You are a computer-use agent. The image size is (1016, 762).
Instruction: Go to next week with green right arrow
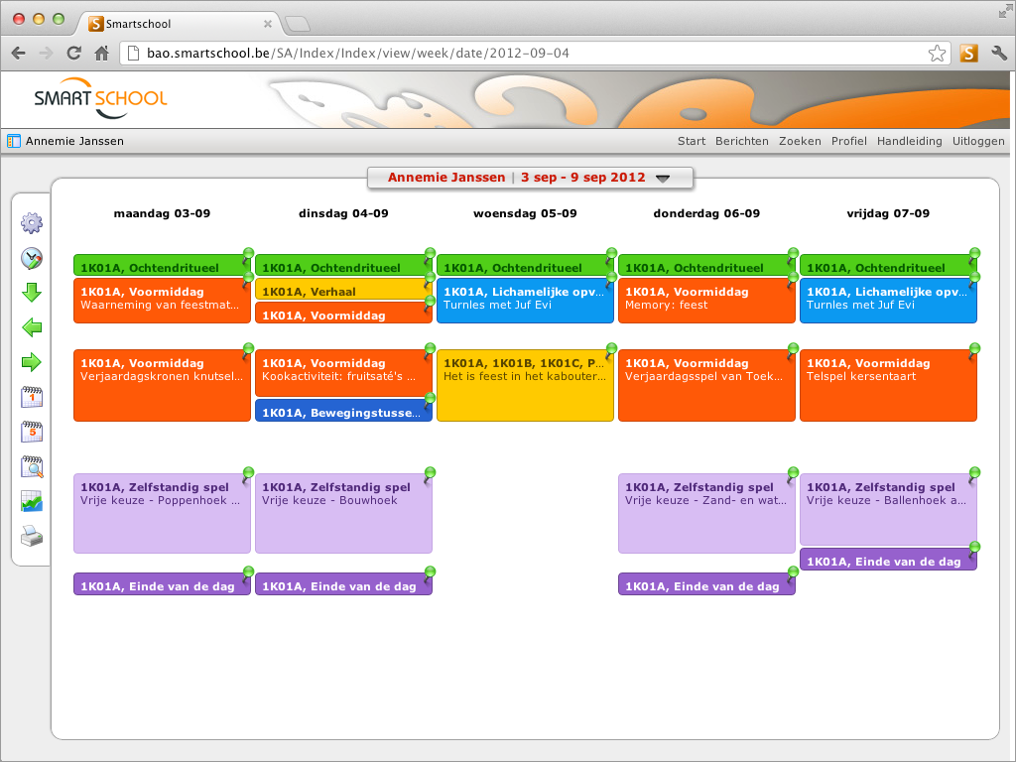tap(32, 362)
